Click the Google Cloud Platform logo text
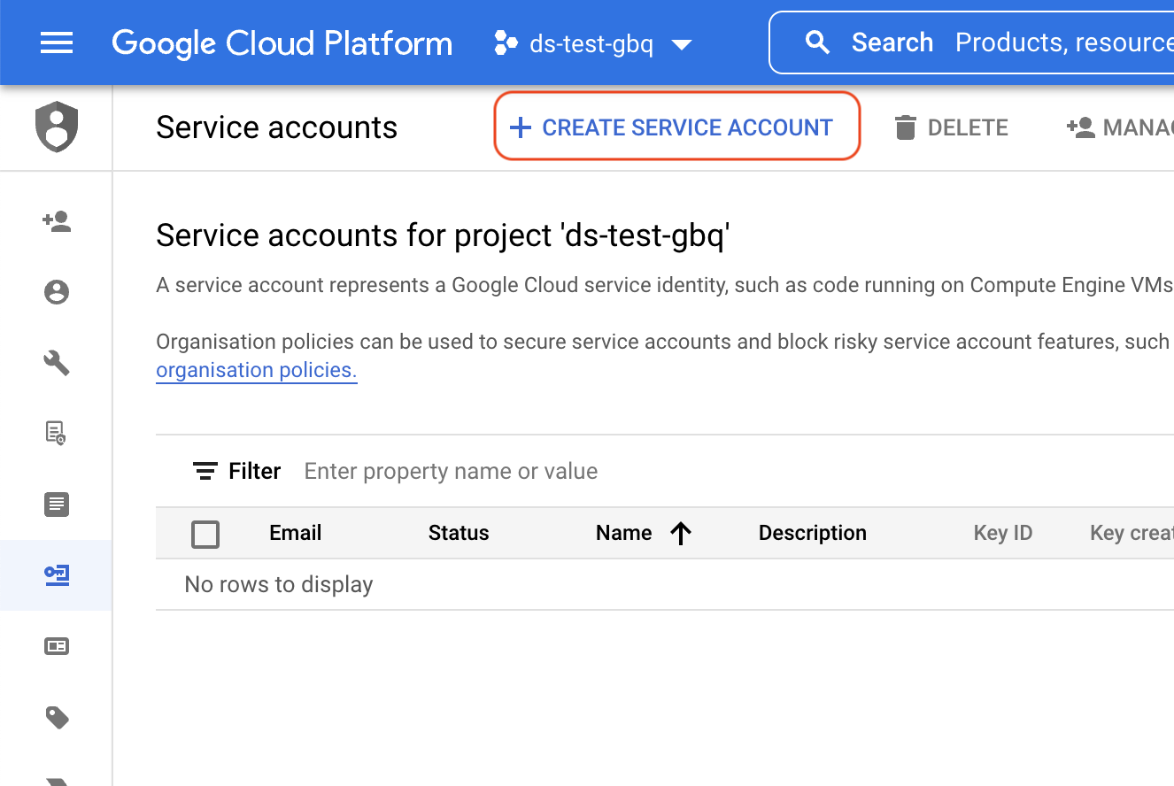Viewport: 1174px width, 786px height. click(282, 42)
